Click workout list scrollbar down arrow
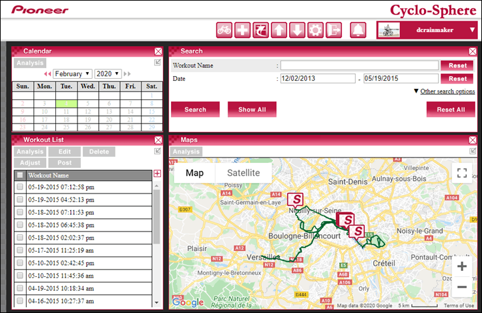The height and width of the screenshot is (313, 482). 156,302
